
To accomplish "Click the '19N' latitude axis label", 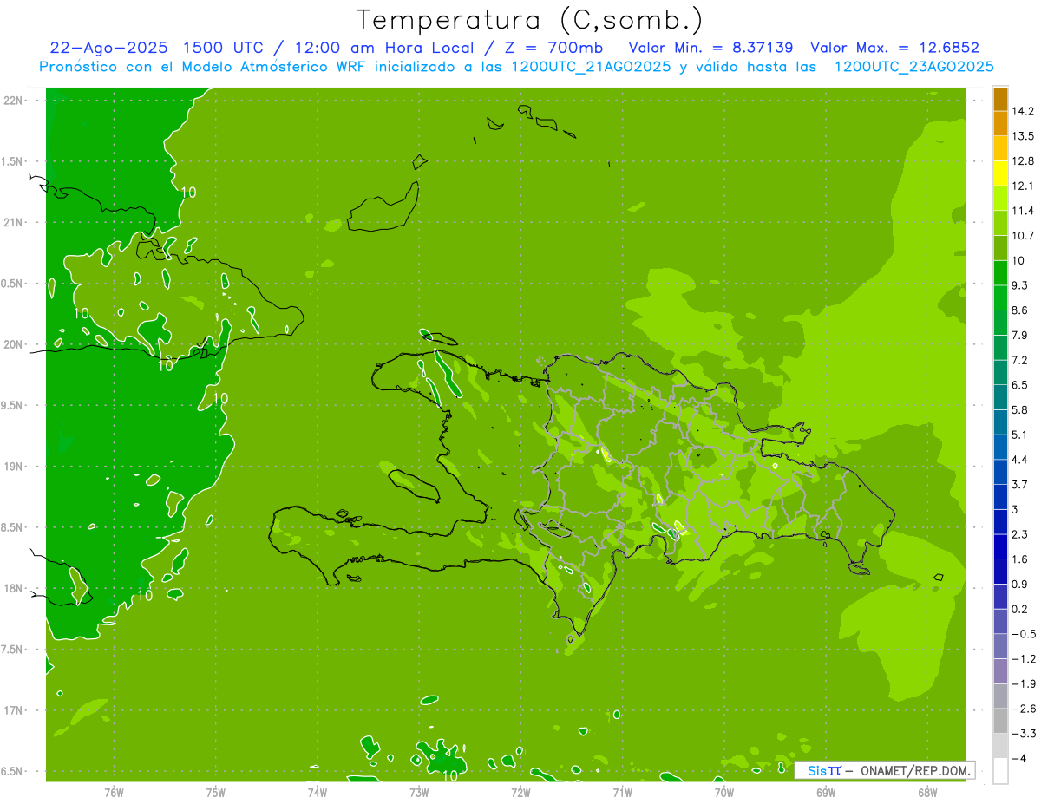I will (15, 467).
